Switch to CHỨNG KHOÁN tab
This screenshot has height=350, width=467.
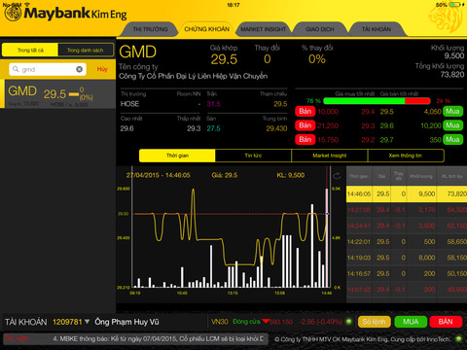pyautogui.click(x=206, y=29)
